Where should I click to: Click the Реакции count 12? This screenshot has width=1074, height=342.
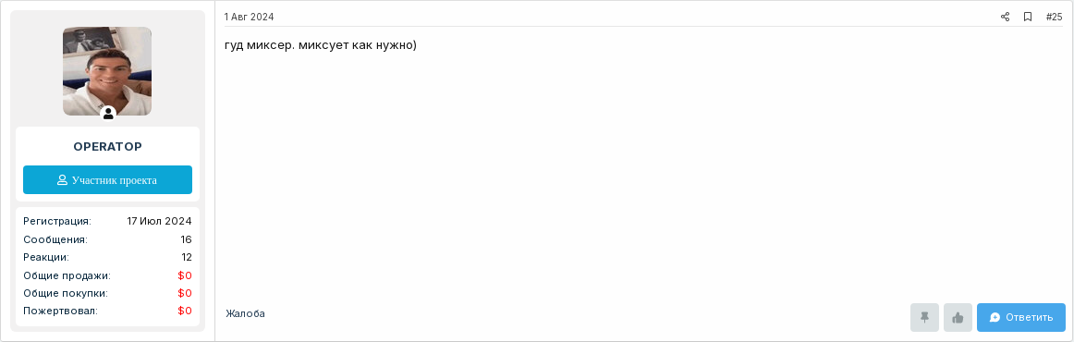187,257
